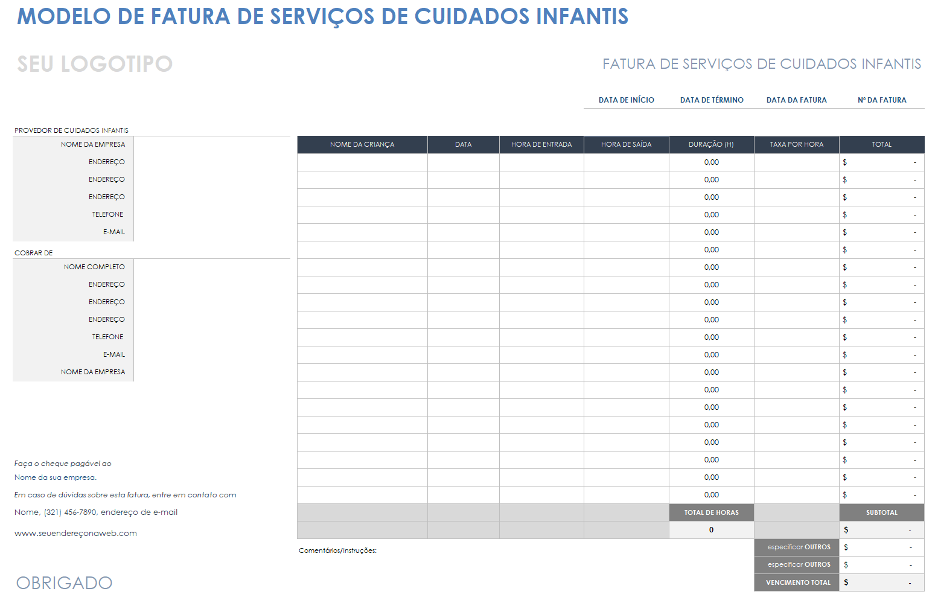Click the SUBTOTAL label cell
This screenshot has width=938, height=603.
click(882, 512)
